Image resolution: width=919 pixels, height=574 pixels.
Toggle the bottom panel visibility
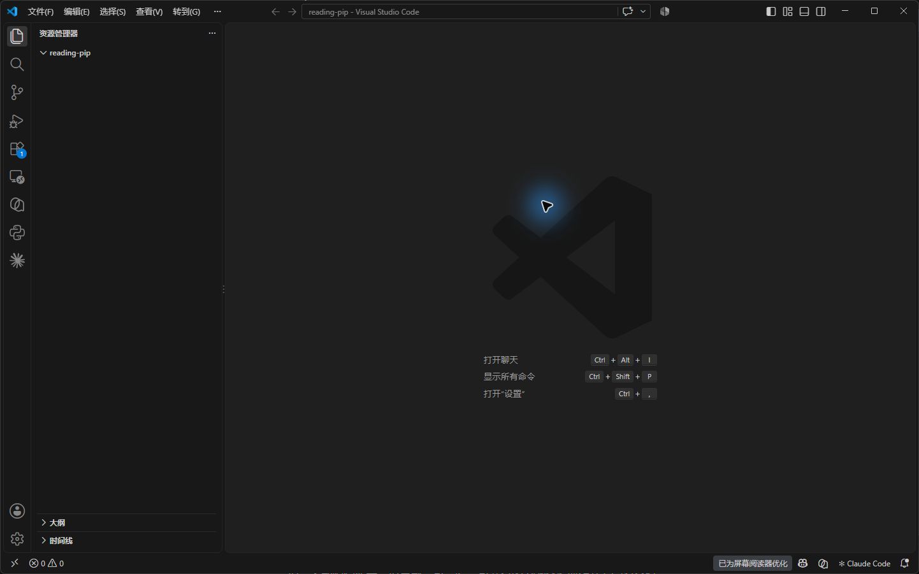click(804, 11)
